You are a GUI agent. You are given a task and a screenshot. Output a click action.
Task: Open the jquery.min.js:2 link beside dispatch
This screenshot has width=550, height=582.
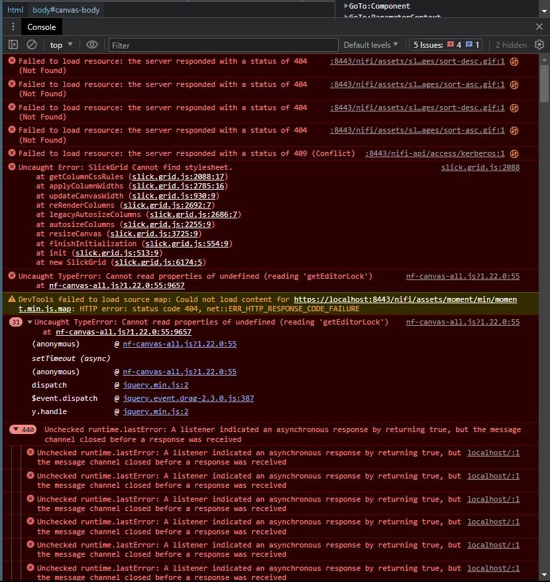point(156,386)
